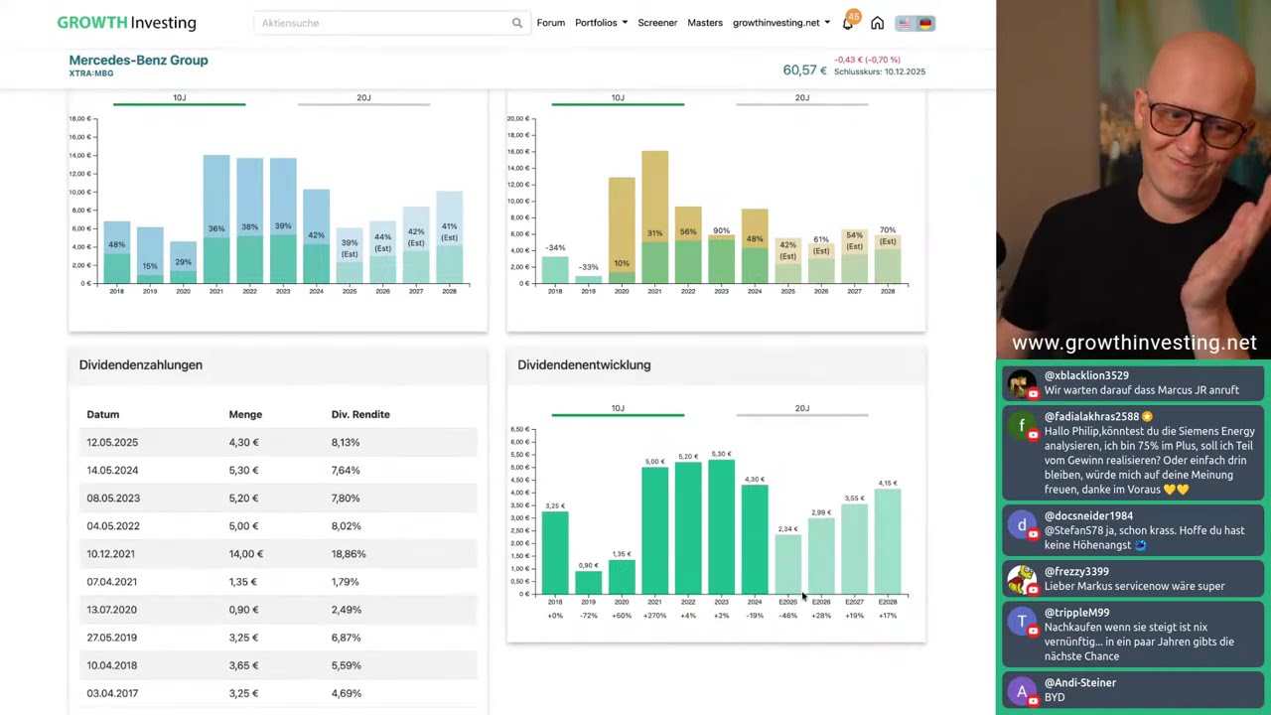1271x715 pixels.
Task: Select the 14.05.2024 dividend row date
Action: pyautogui.click(x=112, y=470)
